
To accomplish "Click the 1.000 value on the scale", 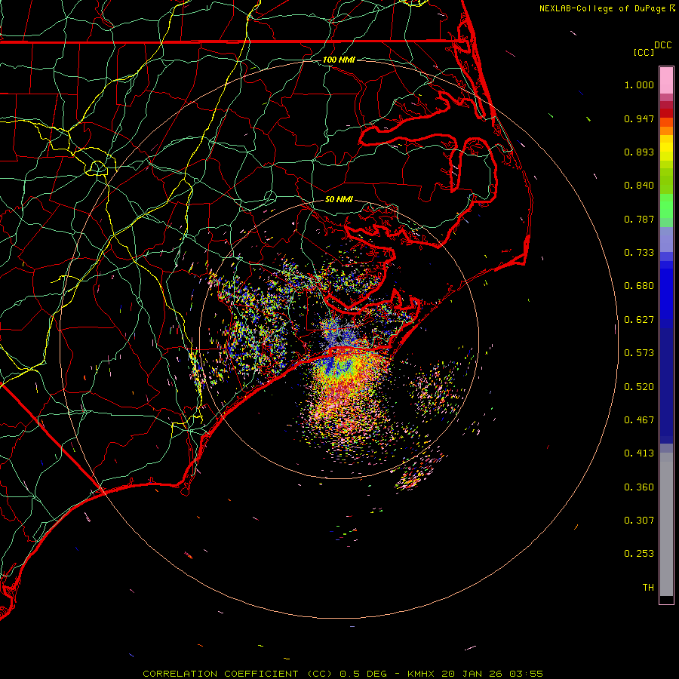I will (639, 84).
